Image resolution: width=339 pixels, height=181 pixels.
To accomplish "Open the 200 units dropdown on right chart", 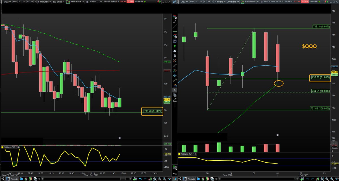I will [x=232, y=2].
